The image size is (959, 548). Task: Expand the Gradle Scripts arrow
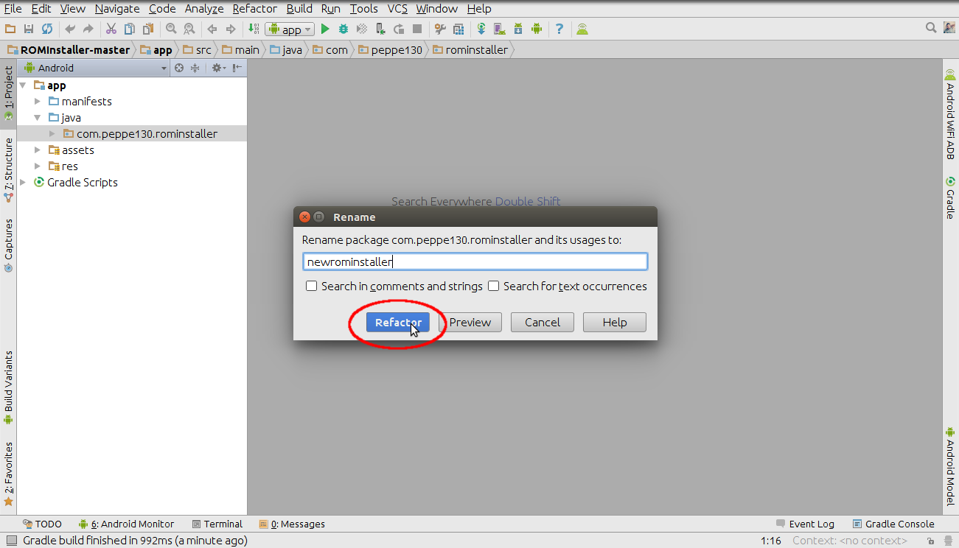(23, 182)
